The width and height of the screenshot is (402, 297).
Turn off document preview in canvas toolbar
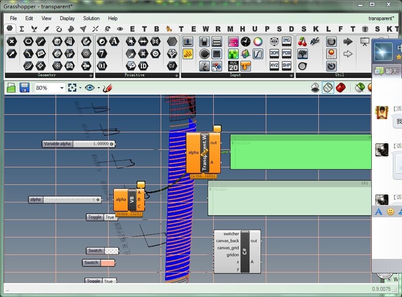315,88
